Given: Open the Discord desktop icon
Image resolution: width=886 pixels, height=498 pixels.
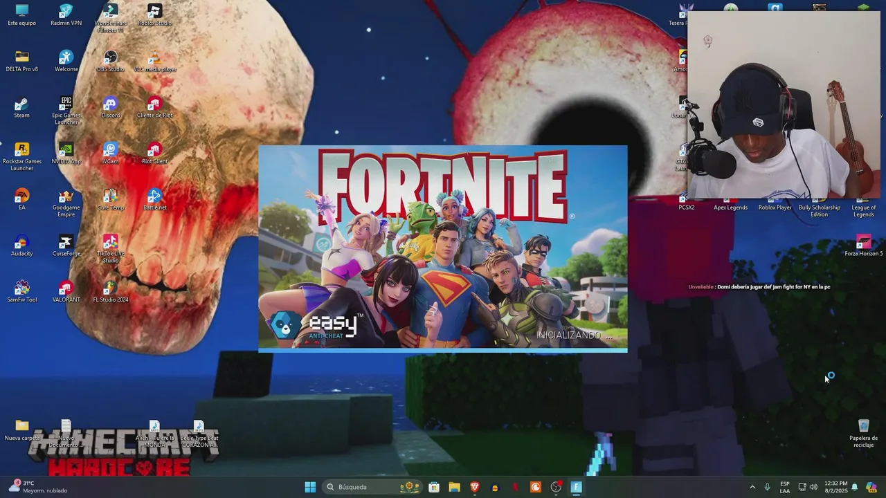Looking at the screenshot, I should (x=110, y=107).
